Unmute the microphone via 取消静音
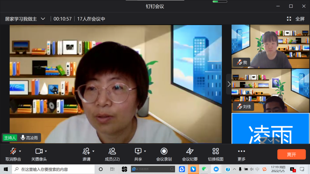The width and height of the screenshot is (310, 174). 13,155
